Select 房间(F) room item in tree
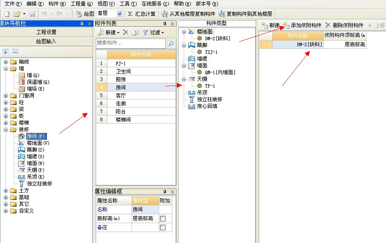 click(x=36, y=136)
